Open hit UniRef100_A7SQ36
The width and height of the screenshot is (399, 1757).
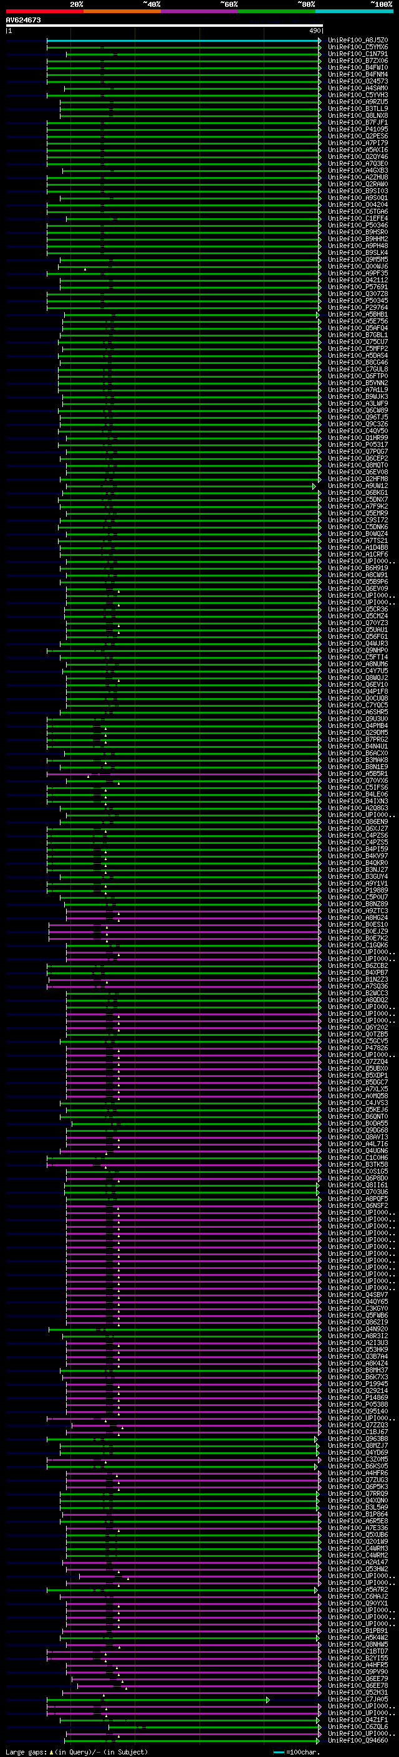pos(358,986)
